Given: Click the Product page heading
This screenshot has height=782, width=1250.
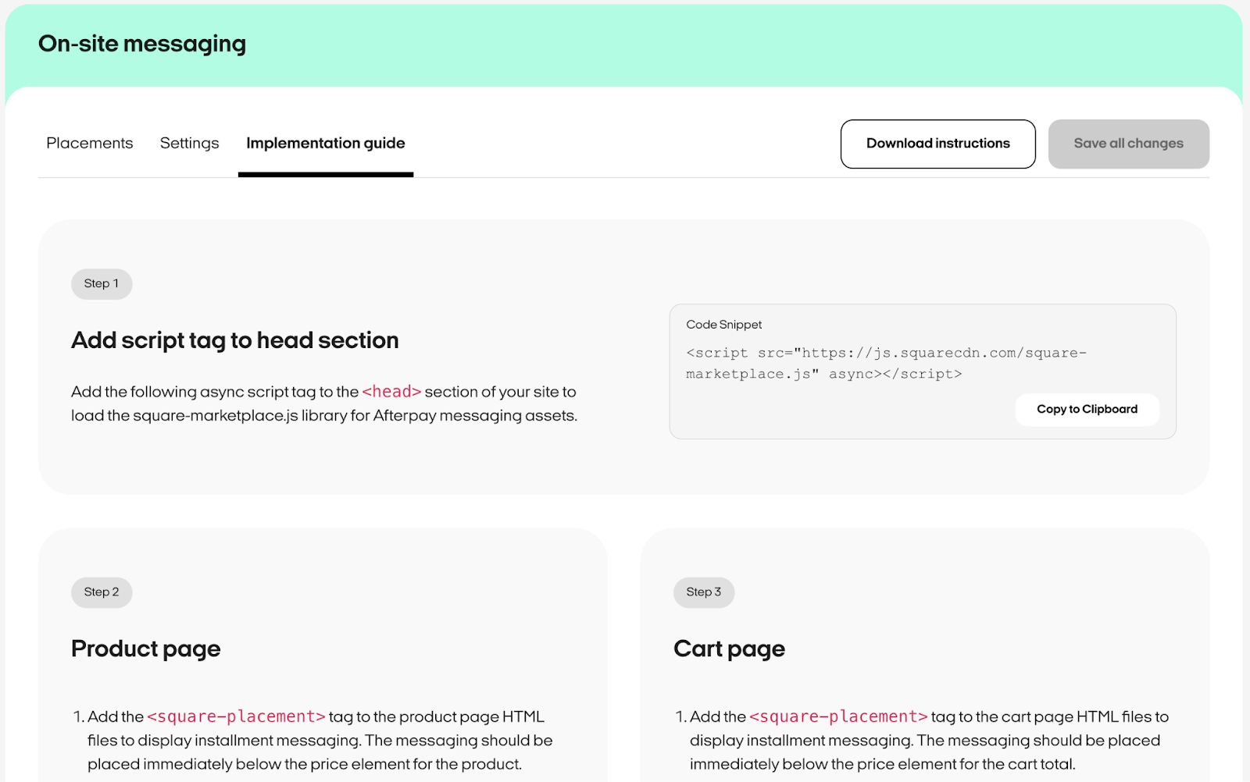Looking at the screenshot, I should pyautogui.click(x=145, y=649).
